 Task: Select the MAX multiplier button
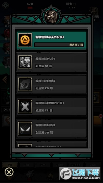coord(93,165)
